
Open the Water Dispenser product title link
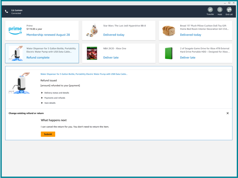(x=84, y=74)
